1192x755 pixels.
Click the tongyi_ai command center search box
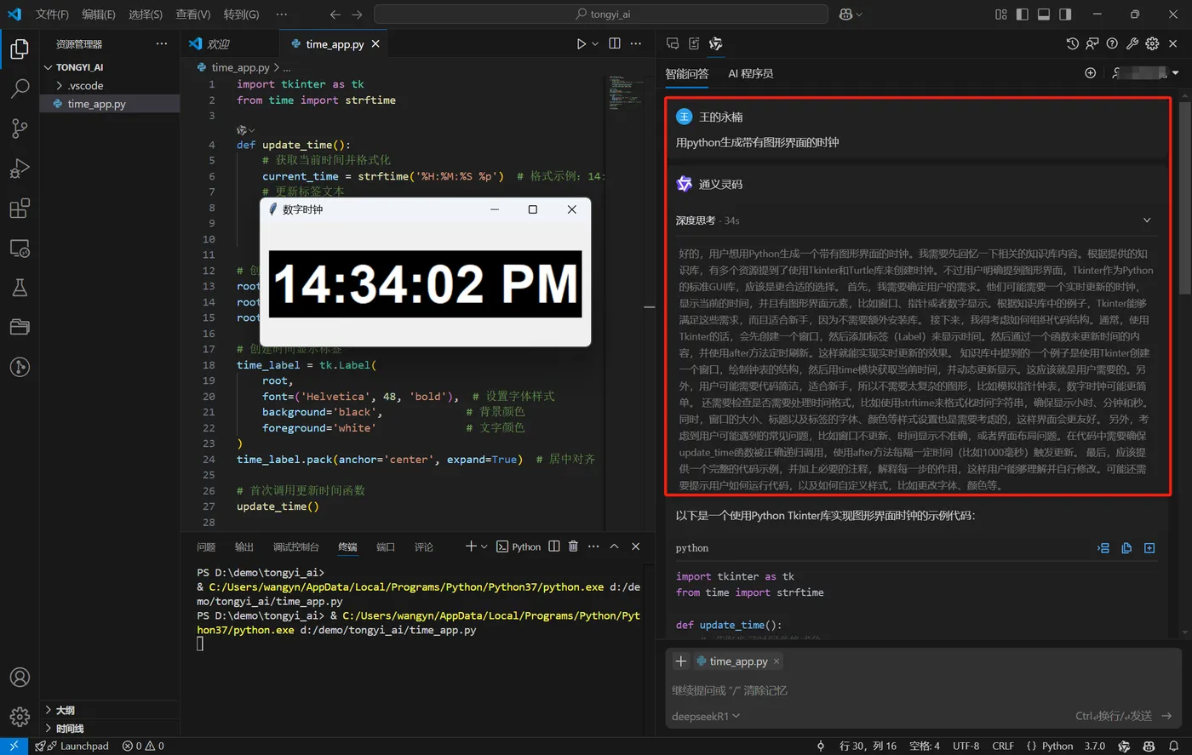click(x=601, y=14)
